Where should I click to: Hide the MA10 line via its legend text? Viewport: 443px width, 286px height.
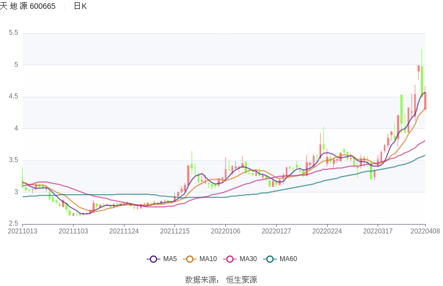coord(208,259)
